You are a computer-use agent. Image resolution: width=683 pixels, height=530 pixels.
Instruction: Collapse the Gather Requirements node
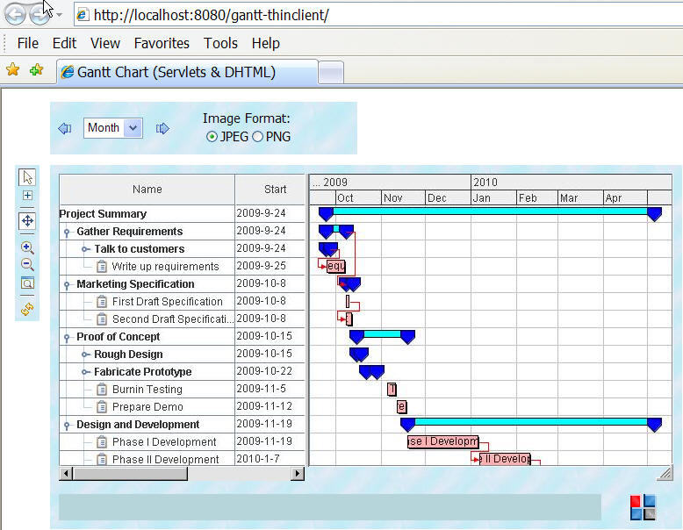pos(68,232)
